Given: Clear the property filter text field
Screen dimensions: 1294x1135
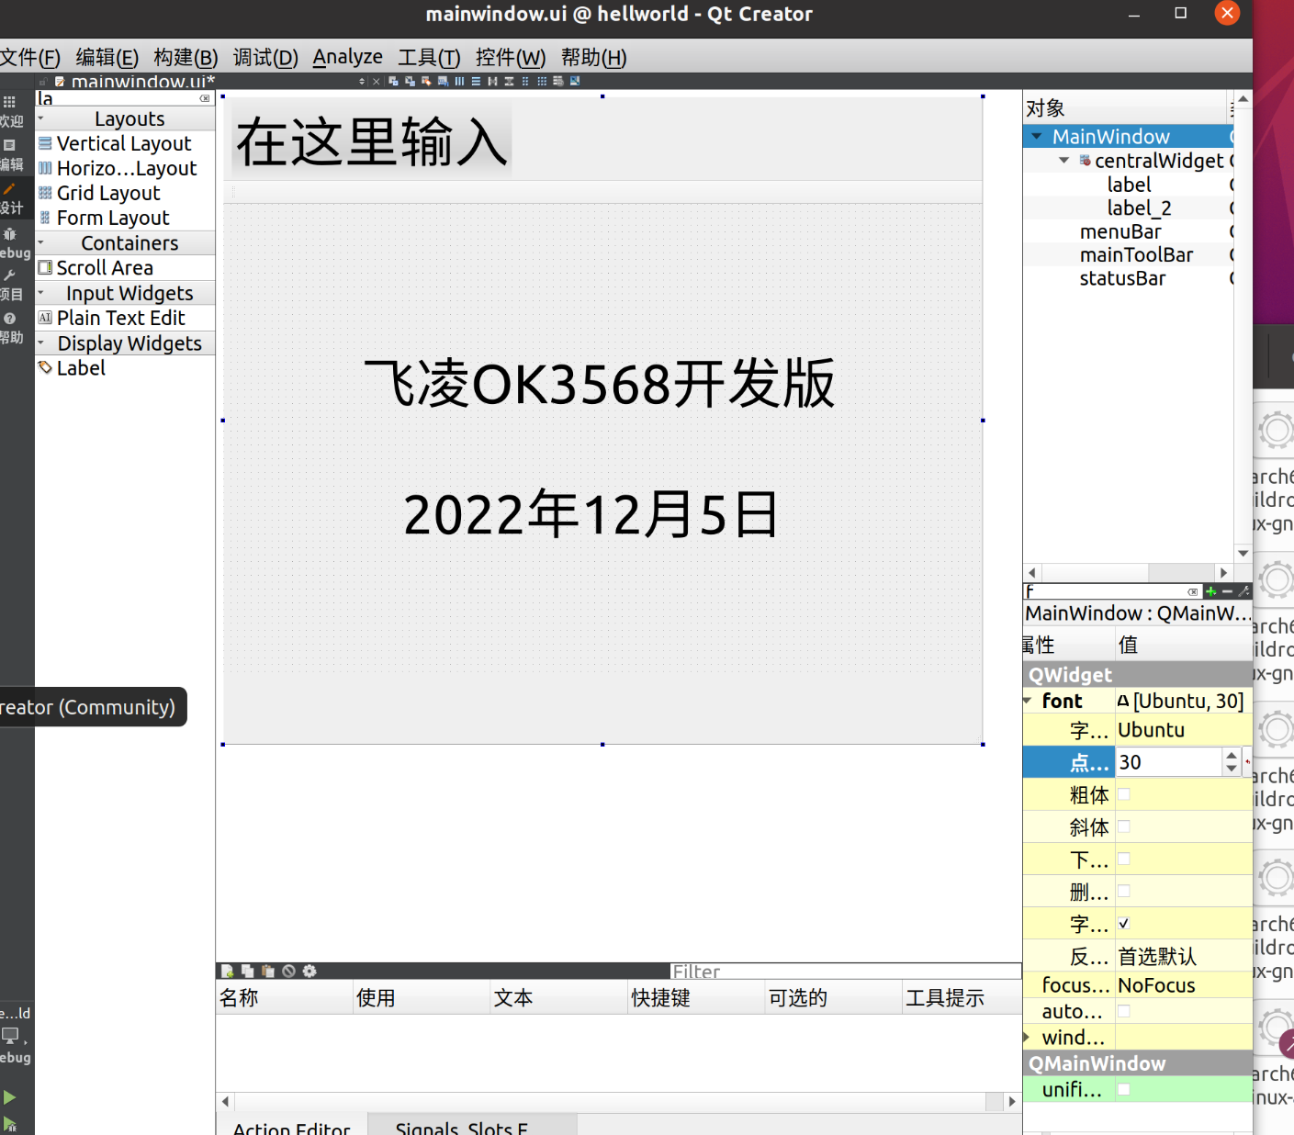Looking at the screenshot, I should [1193, 591].
